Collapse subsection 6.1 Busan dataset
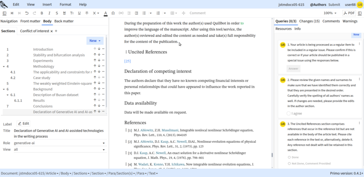Viewport: 364px width, 177px height. click(8, 95)
